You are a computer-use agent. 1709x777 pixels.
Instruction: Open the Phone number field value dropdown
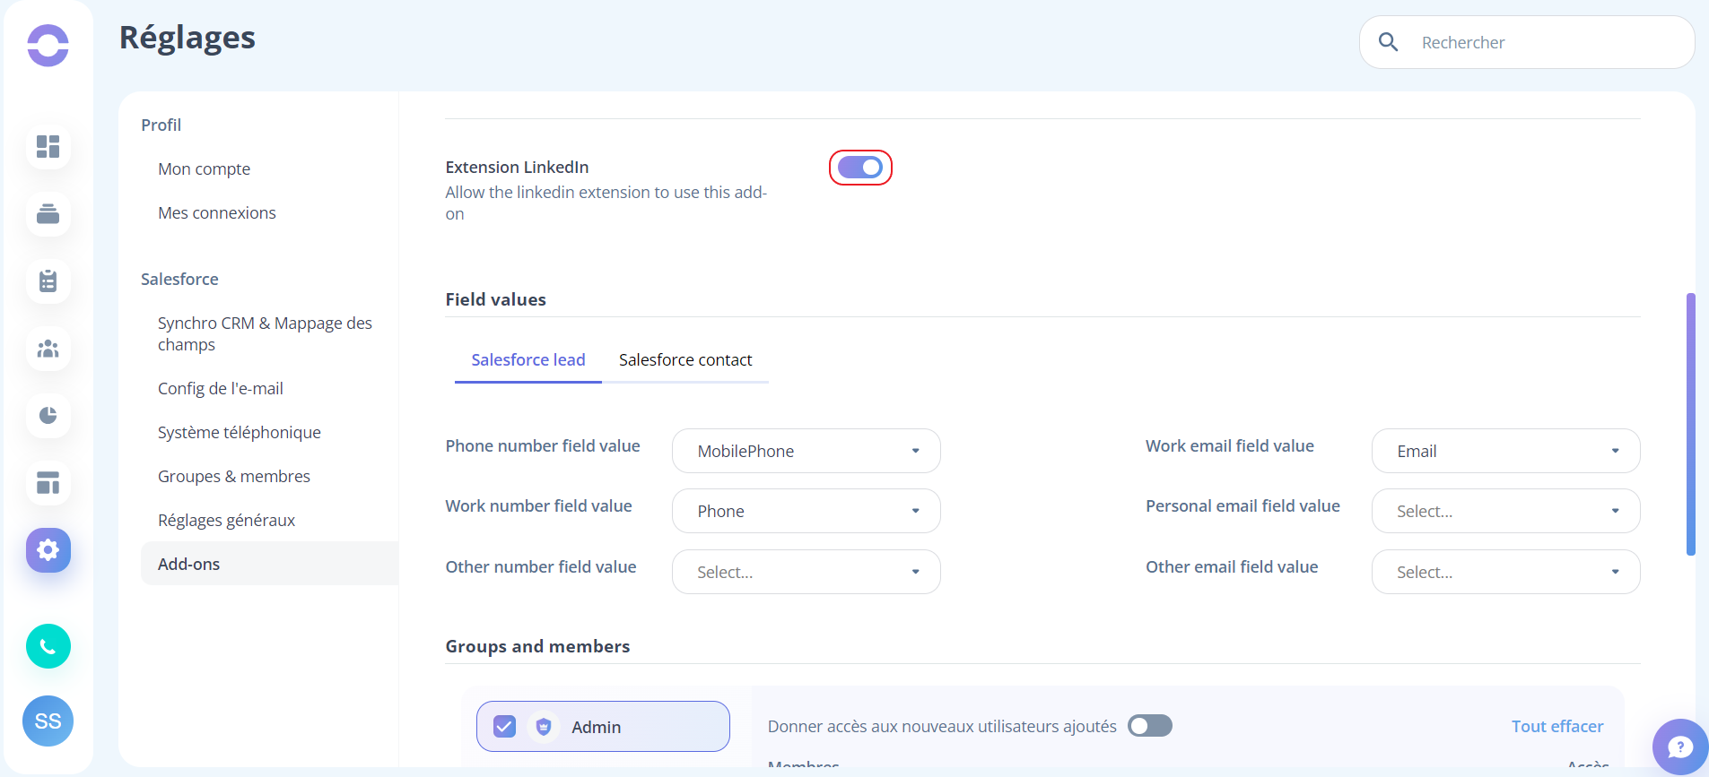pos(807,451)
